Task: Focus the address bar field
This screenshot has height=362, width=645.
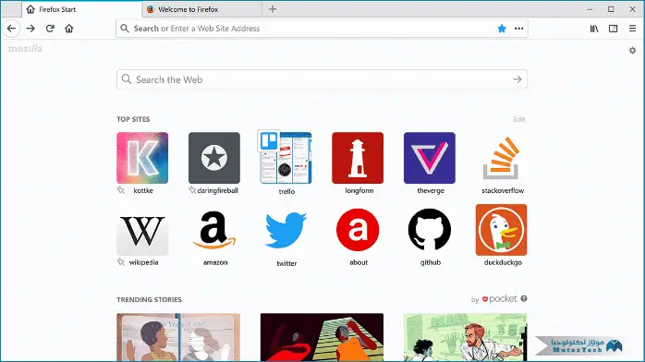Action: pos(322,29)
